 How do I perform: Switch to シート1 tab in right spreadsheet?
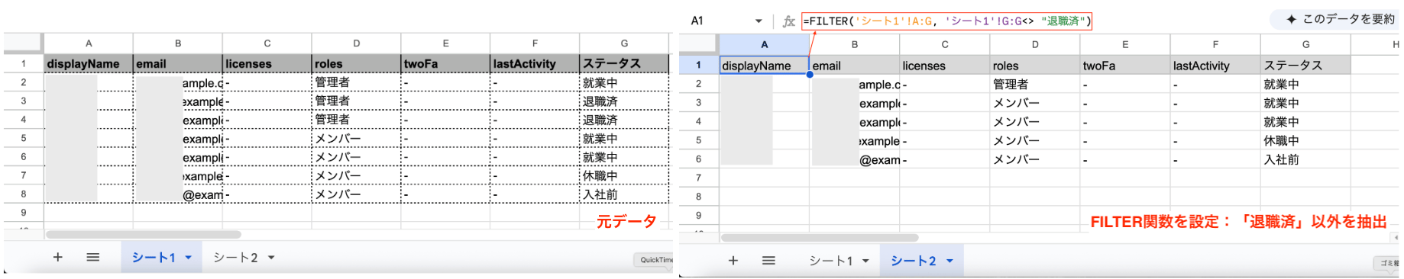[831, 261]
